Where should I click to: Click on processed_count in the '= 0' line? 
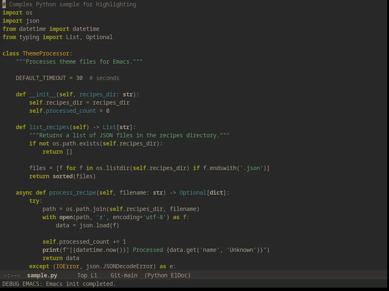click(71, 111)
